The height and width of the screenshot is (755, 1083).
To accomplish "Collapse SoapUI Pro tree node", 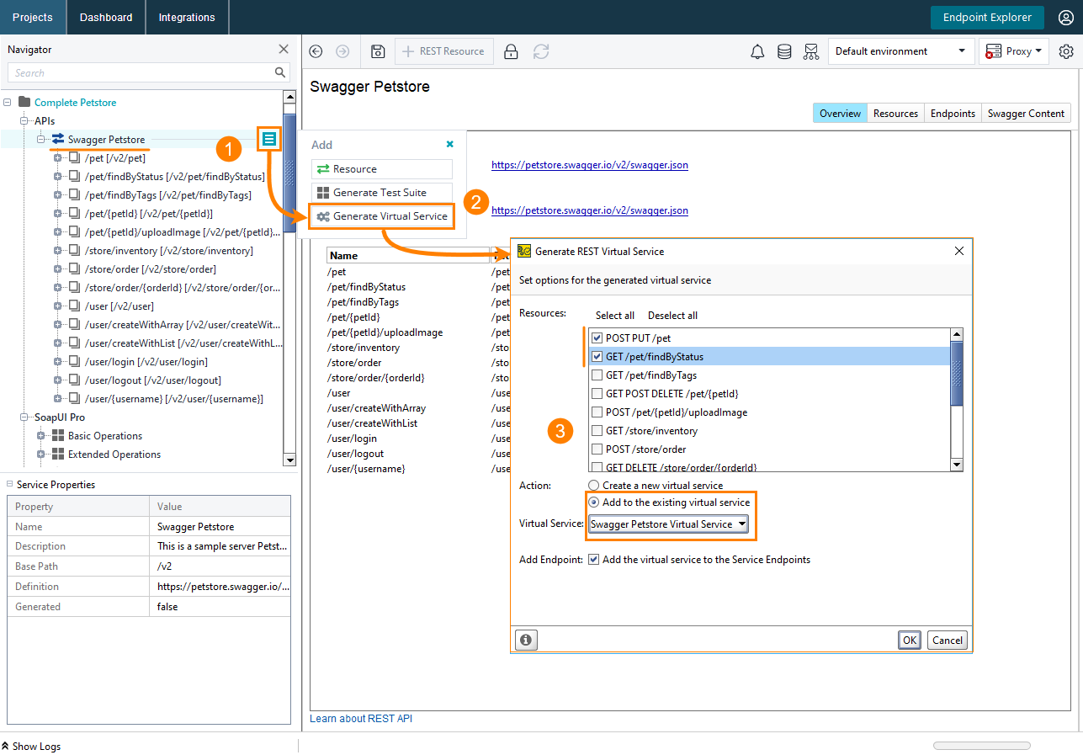I will click(24, 417).
